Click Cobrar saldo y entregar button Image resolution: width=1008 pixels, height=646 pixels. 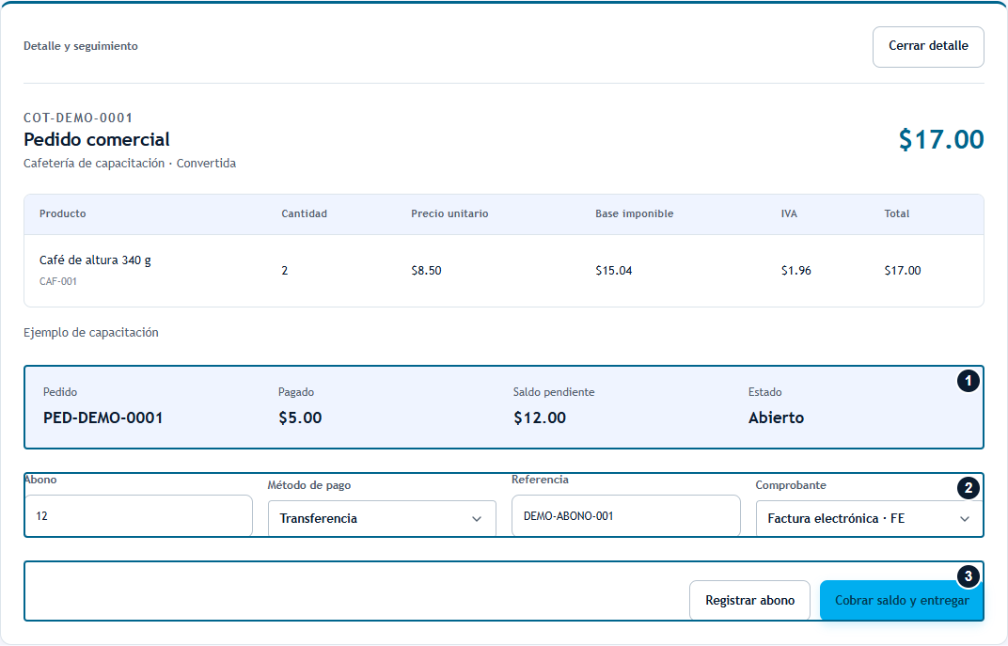click(902, 600)
